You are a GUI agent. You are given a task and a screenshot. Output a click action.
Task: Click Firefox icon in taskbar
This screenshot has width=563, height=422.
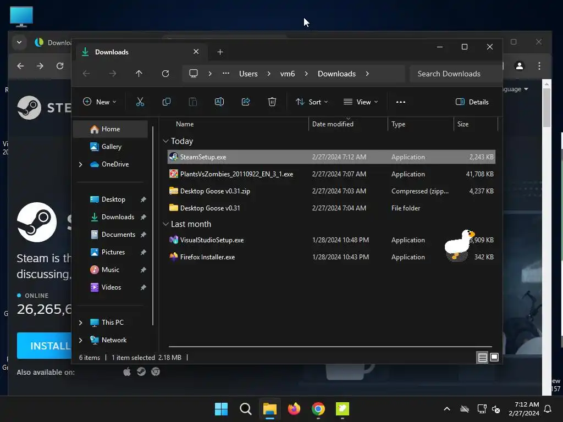tap(294, 409)
